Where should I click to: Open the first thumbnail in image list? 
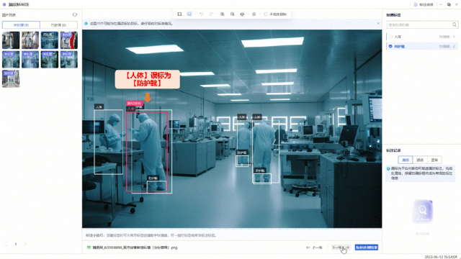click(11, 40)
